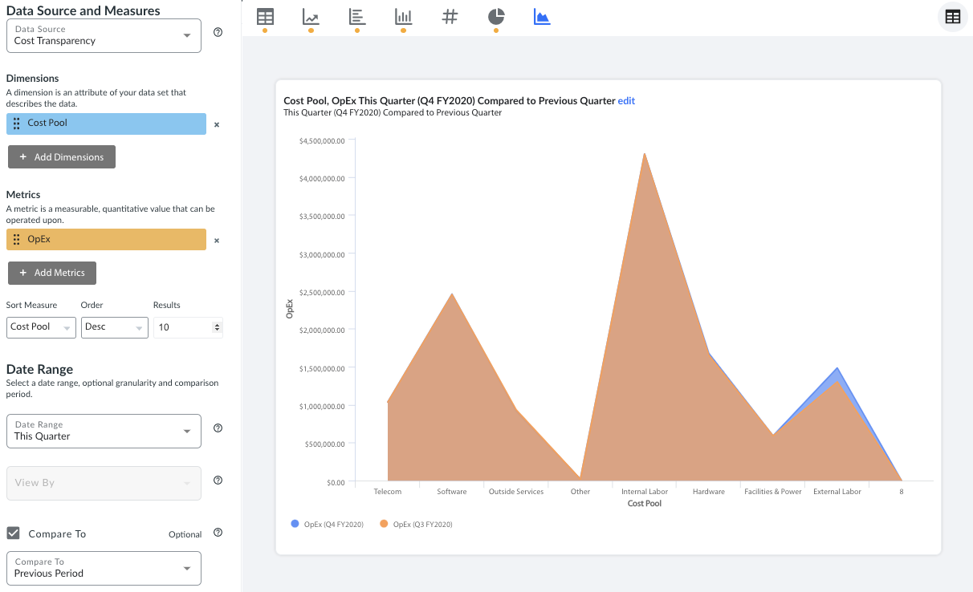Viewport: 973px width, 592px height.
Task: Remove the OpEx metric
Action: [217, 240]
